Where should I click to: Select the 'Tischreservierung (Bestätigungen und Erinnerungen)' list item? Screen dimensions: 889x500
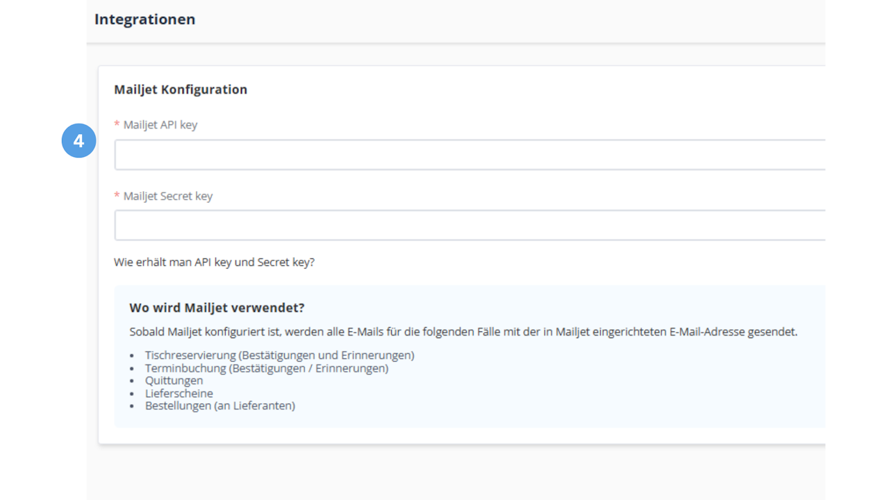pyautogui.click(x=279, y=356)
